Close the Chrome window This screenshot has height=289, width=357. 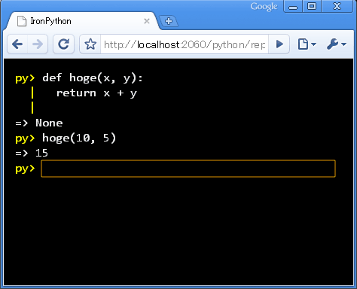(337, 6)
